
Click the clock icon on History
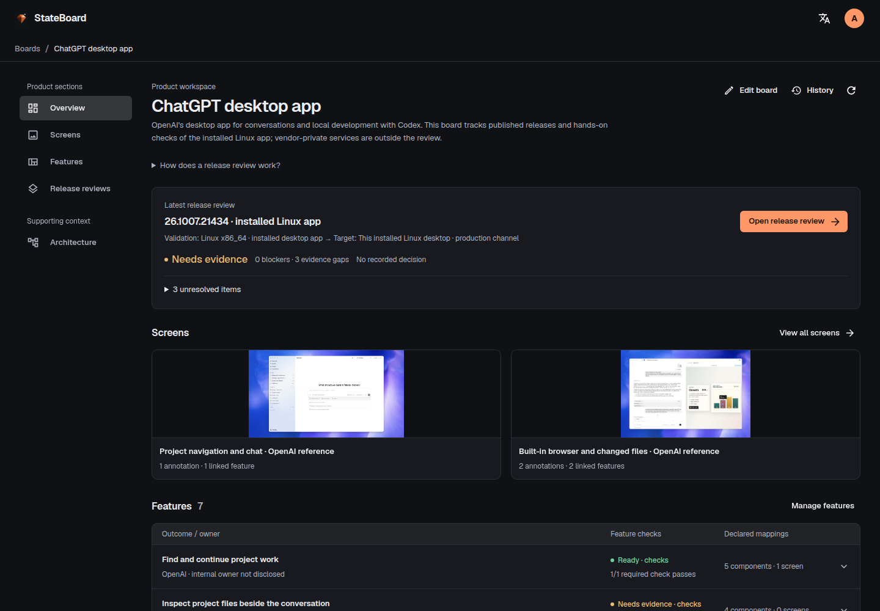[x=796, y=90]
